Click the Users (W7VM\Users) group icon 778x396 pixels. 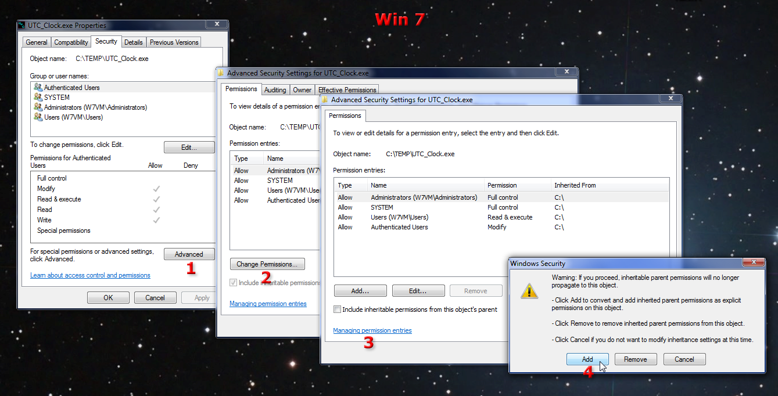pos(38,117)
